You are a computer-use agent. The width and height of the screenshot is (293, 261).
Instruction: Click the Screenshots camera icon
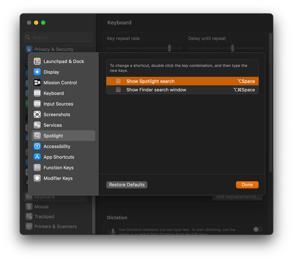click(37, 114)
